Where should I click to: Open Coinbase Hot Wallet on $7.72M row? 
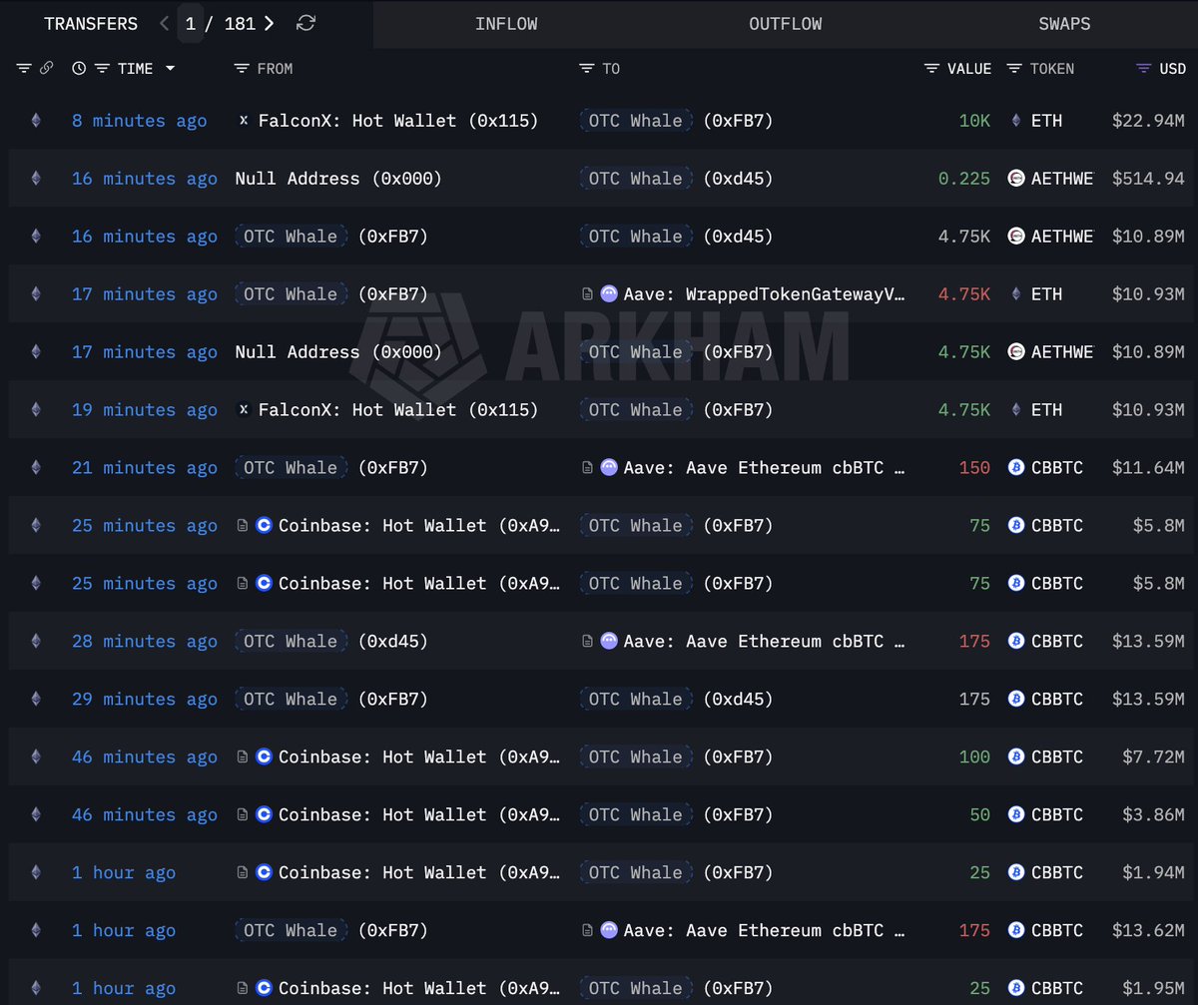[x=419, y=757]
